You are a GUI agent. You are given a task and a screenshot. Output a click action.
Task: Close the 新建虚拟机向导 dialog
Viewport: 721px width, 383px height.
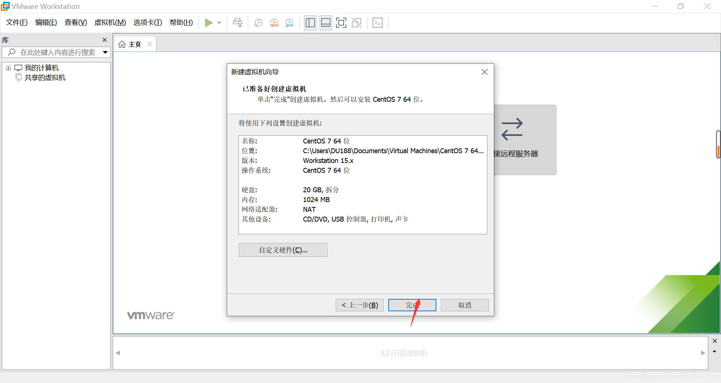tap(484, 72)
